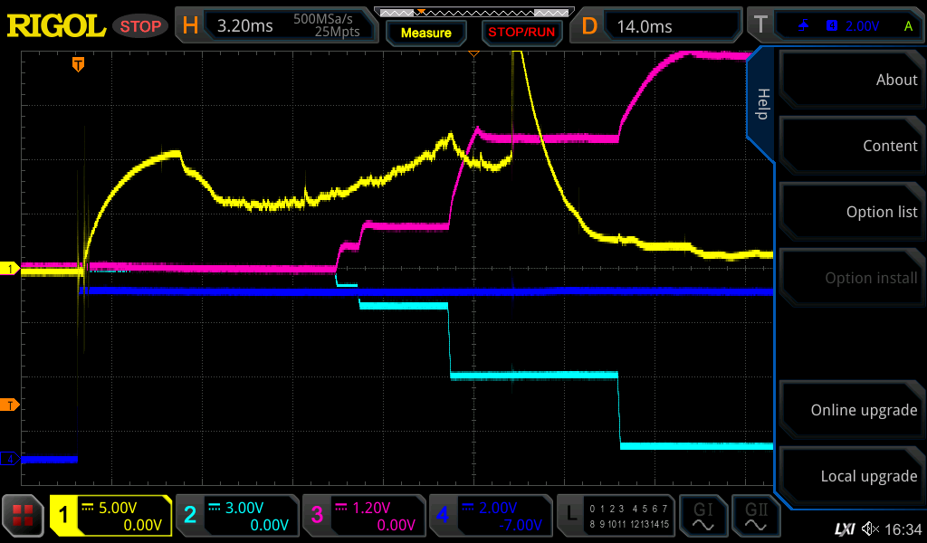Click the RIGOL logo
This screenshot has height=543, width=927.
tap(56, 25)
